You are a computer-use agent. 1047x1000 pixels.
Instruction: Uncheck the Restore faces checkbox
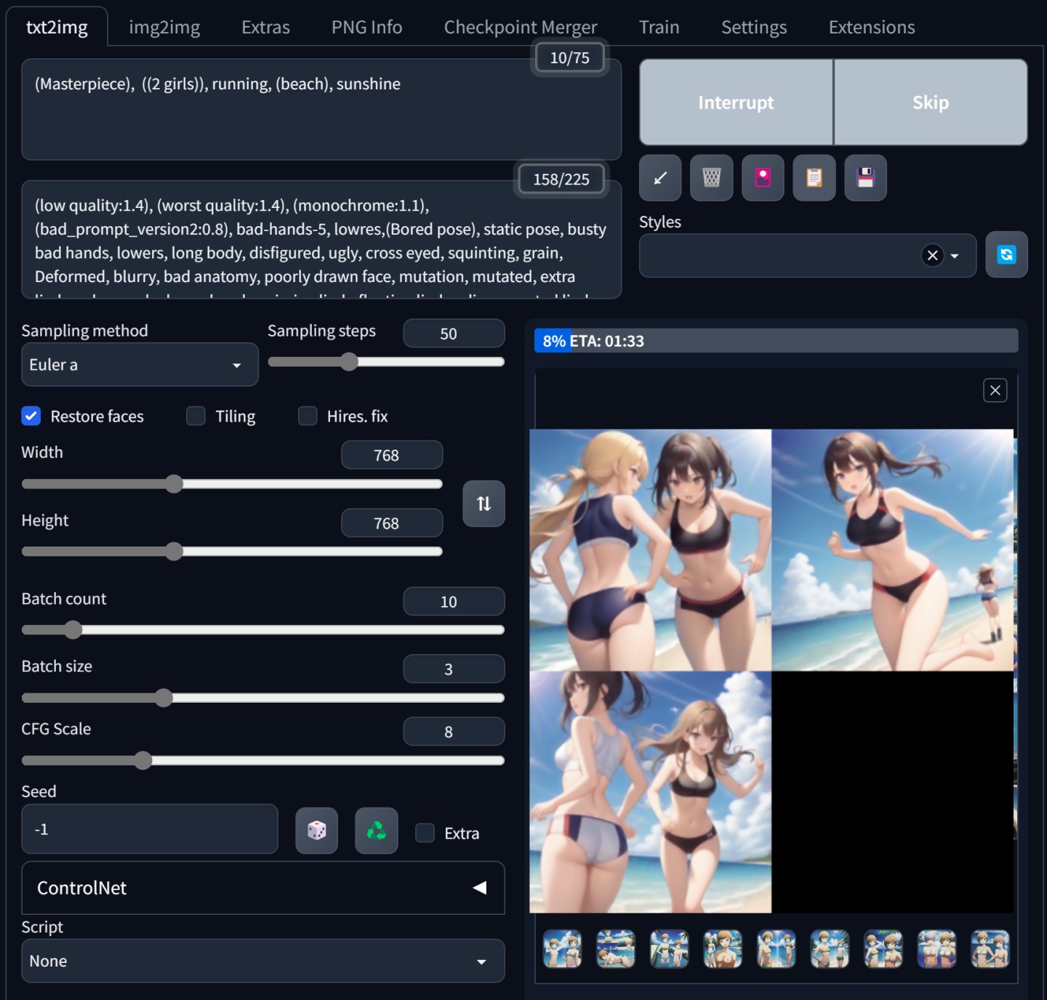pyautogui.click(x=31, y=416)
